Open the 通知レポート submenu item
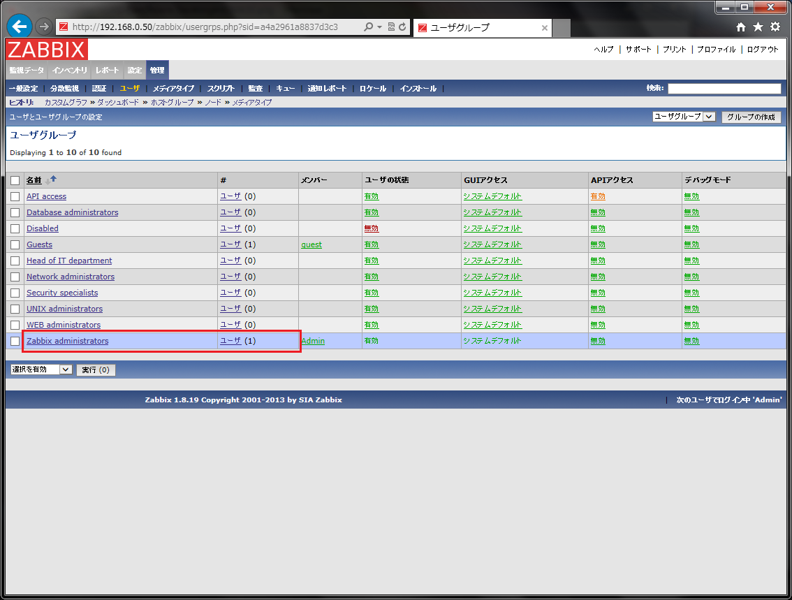792x600 pixels. point(327,89)
